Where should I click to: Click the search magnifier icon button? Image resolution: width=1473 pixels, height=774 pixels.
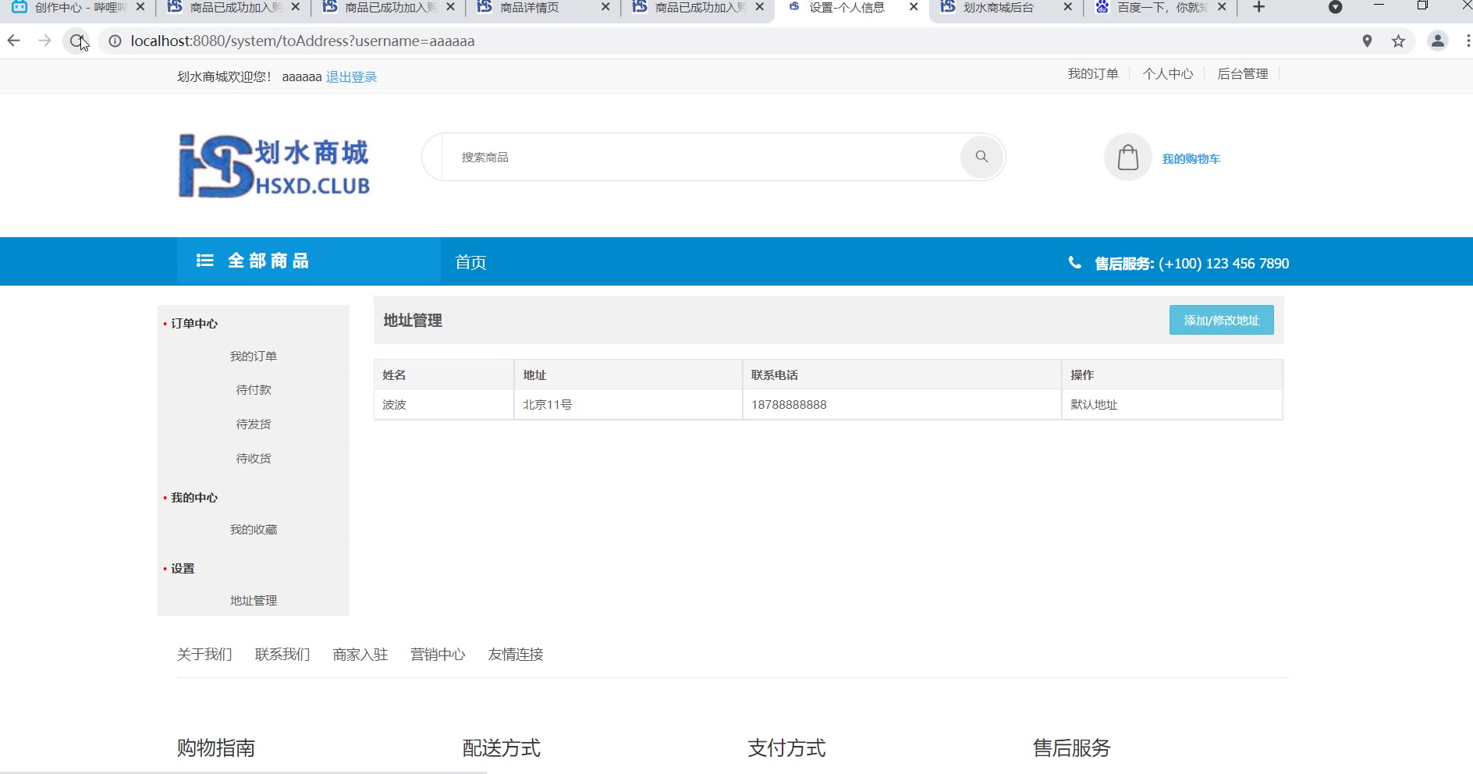click(981, 157)
